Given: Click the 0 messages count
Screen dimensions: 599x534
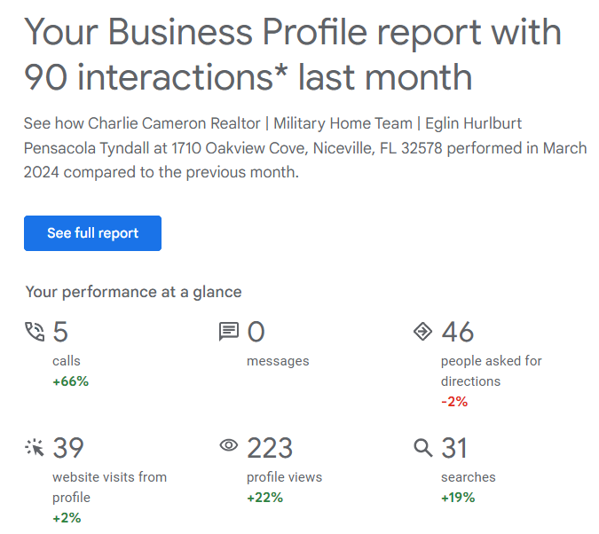Looking at the screenshot, I should click(x=256, y=333).
